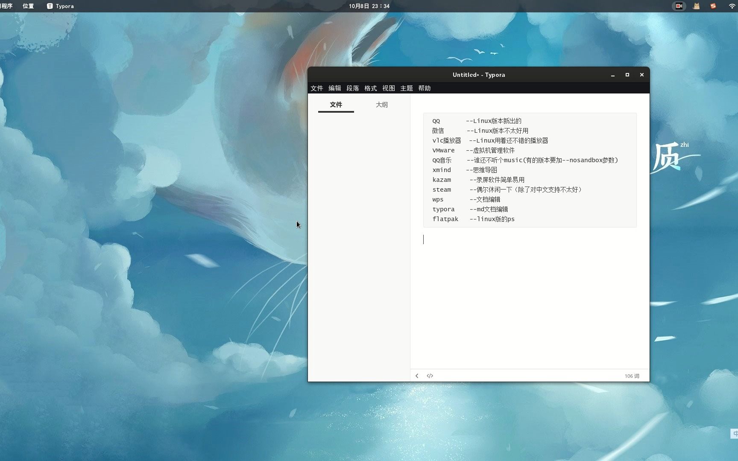
Task: Open the Sogou input method tray icon
Action: [x=713, y=6]
